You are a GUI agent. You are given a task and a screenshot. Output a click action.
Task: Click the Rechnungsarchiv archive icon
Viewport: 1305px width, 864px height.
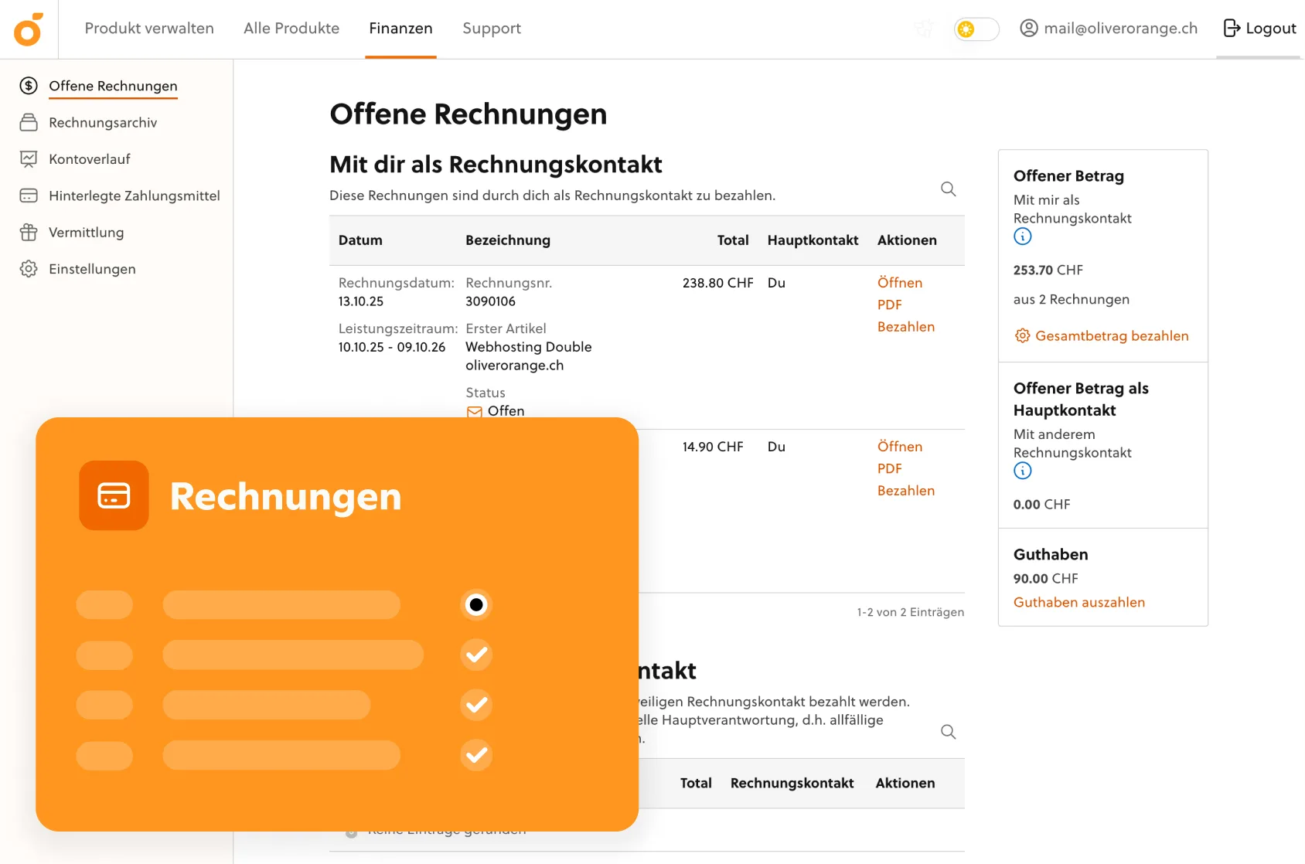click(x=29, y=122)
